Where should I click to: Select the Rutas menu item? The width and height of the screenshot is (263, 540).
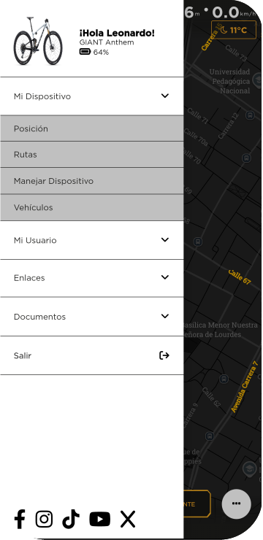(x=92, y=154)
